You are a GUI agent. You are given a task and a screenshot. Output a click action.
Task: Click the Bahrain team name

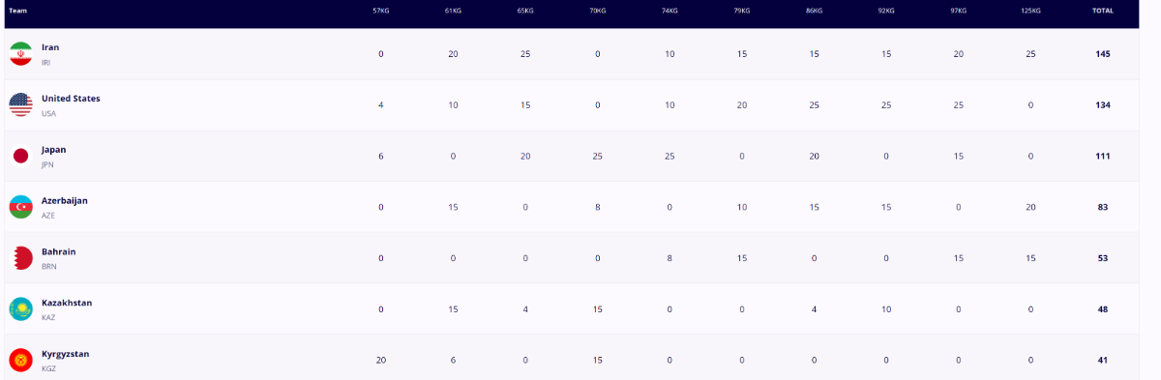[58, 251]
